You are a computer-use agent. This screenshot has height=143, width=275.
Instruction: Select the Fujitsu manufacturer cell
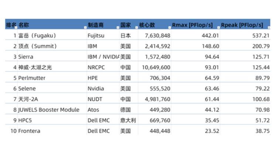coord(103,36)
